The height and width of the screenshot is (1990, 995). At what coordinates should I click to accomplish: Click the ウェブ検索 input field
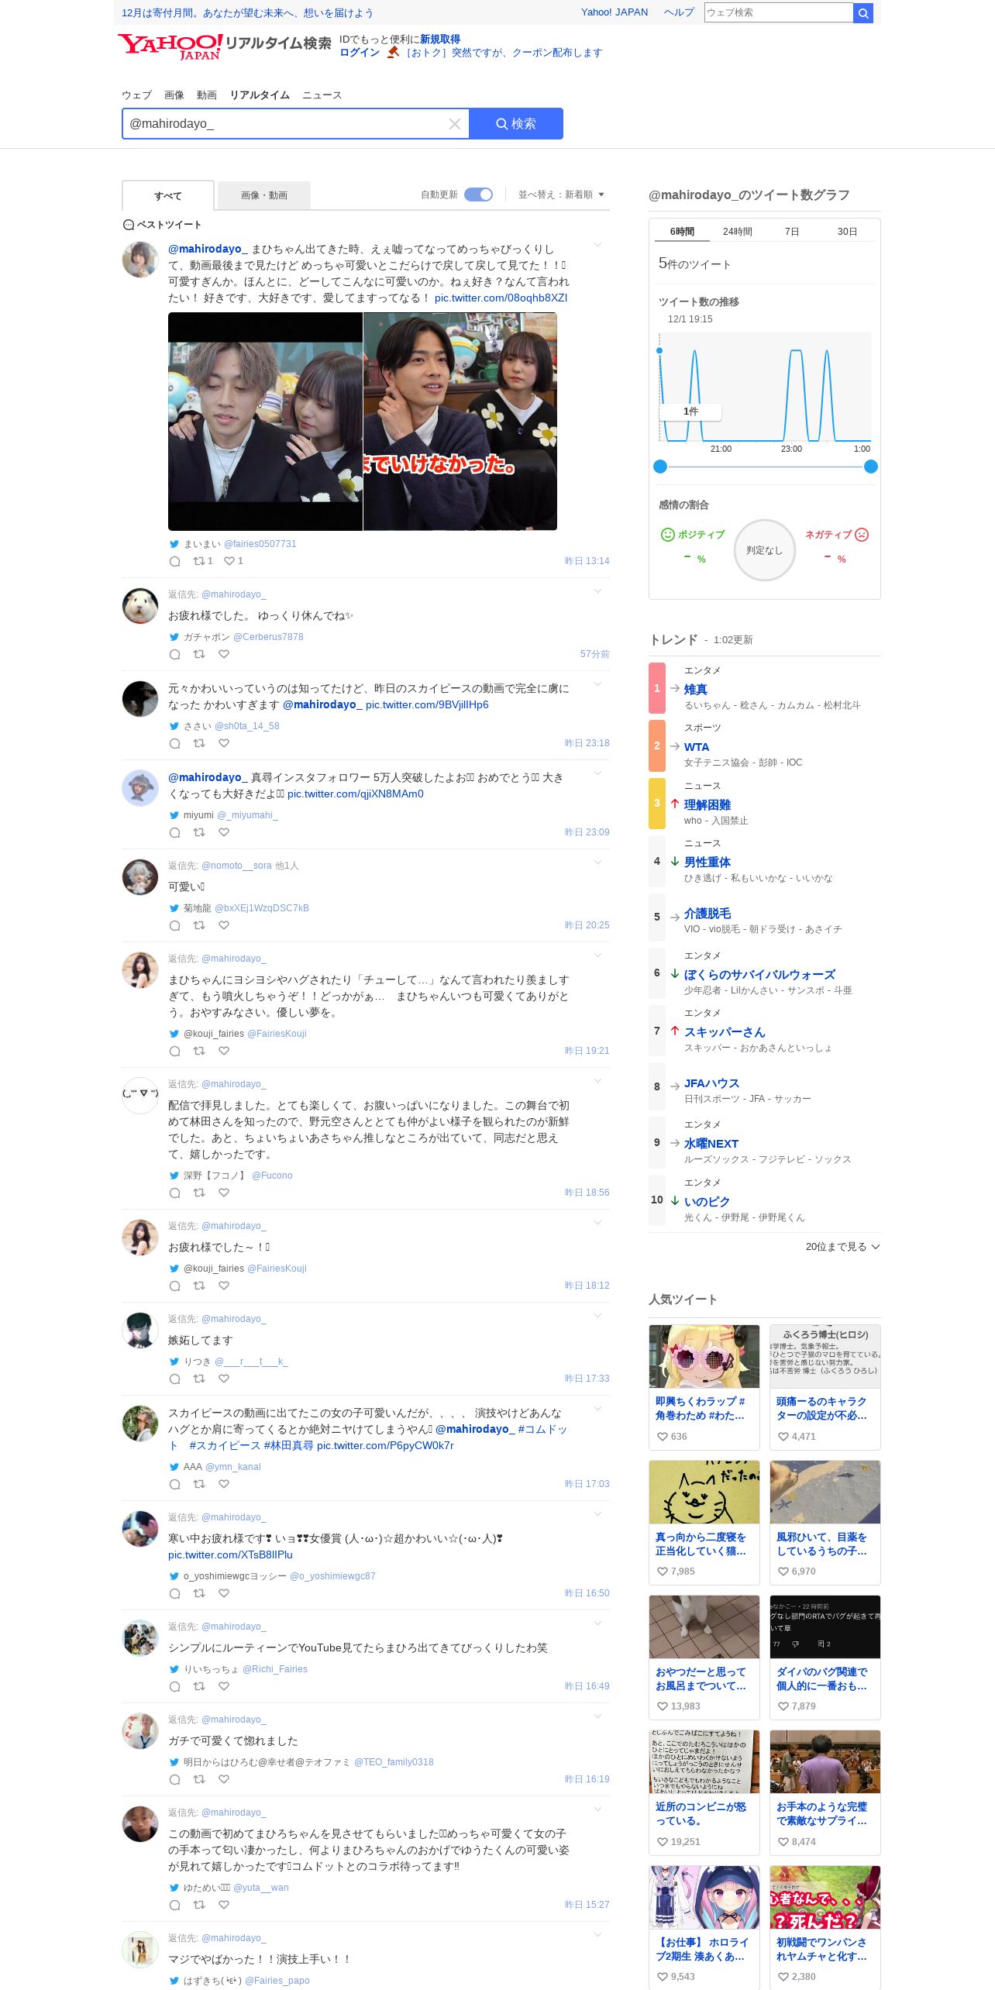pos(778,12)
